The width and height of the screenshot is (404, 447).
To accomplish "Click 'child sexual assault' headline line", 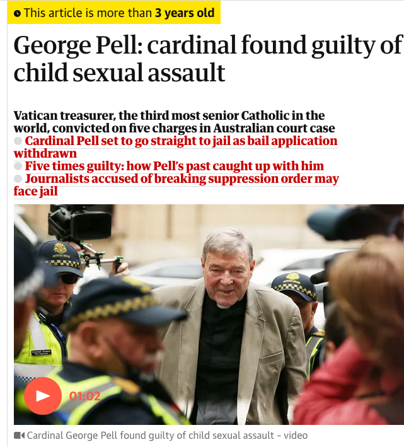I will pyautogui.click(x=119, y=73).
